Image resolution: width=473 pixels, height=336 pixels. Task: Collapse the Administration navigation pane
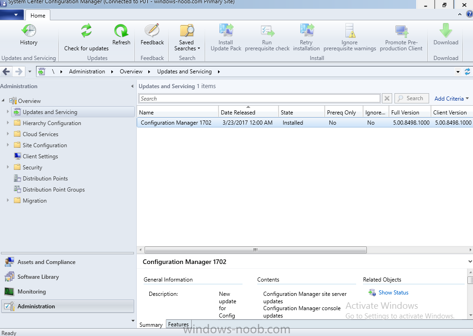[x=132, y=86]
